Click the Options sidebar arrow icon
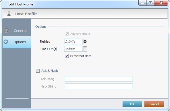Screen dimensions: 170x111 [6, 42]
